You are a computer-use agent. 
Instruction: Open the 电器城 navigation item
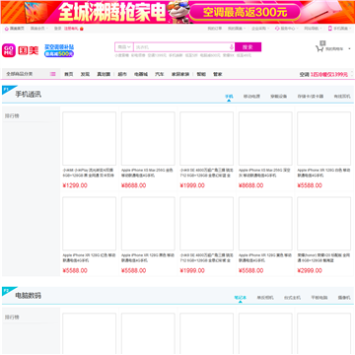point(141,74)
